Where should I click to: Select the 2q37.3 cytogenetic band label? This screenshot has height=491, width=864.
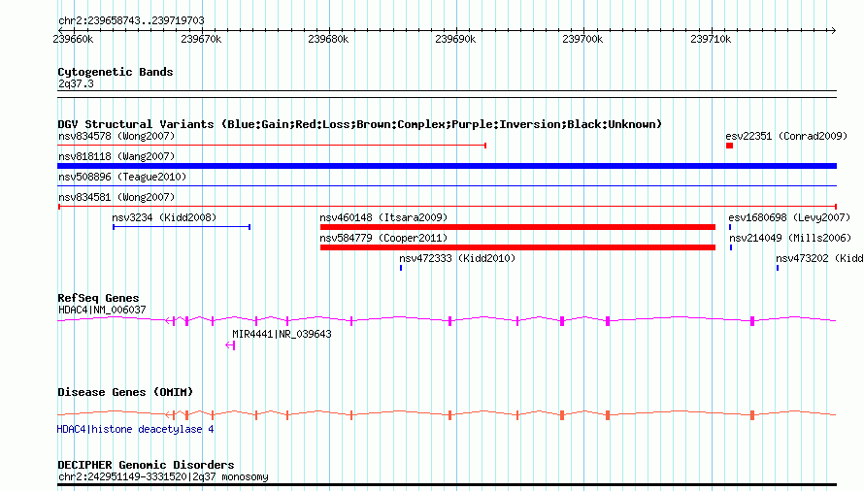(x=76, y=83)
